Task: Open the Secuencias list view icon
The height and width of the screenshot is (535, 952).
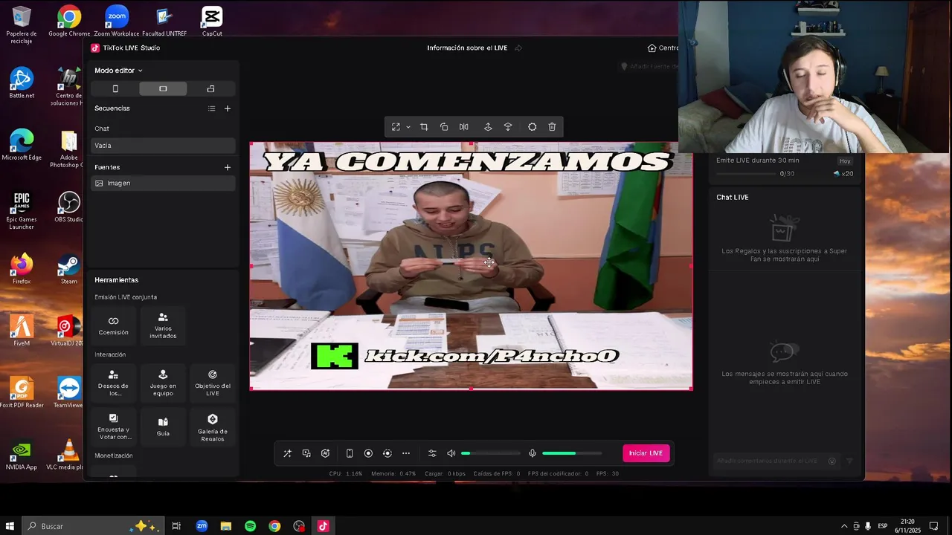Action: (x=212, y=108)
